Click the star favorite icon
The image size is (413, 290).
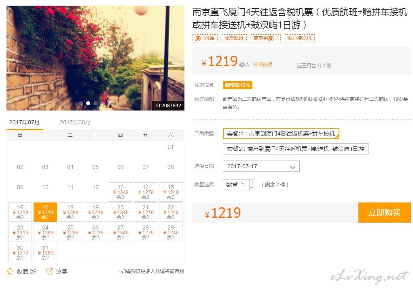pyautogui.click(x=10, y=271)
